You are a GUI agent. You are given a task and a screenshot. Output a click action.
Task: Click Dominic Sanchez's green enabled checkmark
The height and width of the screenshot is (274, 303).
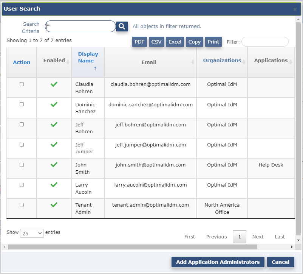(54, 104)
